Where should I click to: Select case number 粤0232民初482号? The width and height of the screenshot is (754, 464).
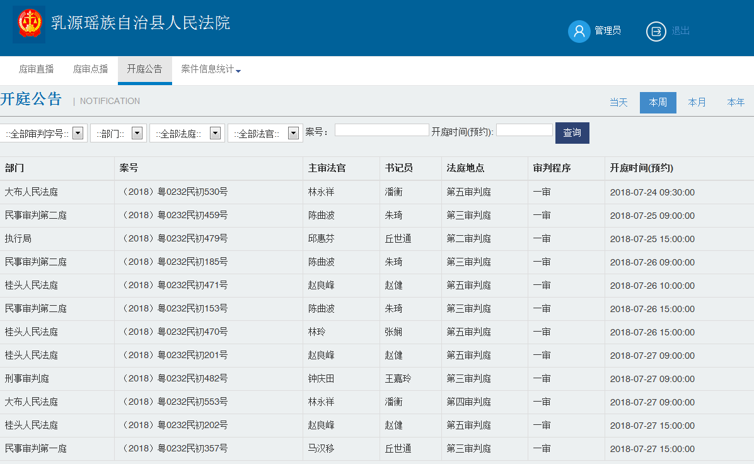point(174,378)
